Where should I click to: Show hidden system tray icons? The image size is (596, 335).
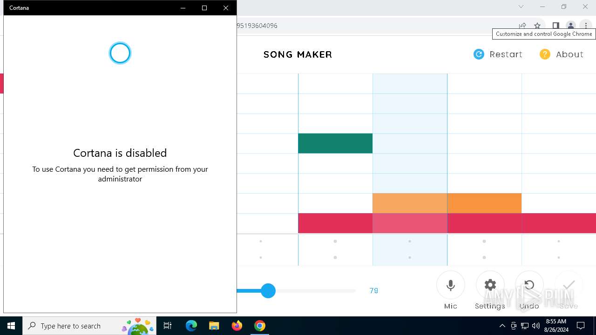pos(502,326)
